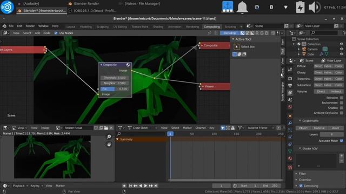Select the Select Box tool icon
The image size is (346, 194).
point(236,47)
